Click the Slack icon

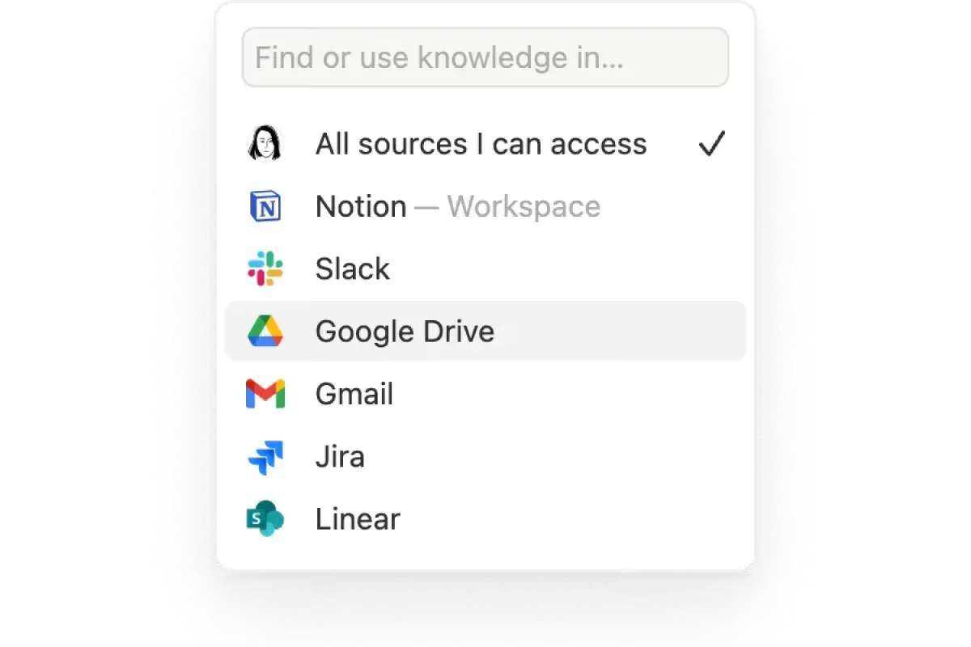coord(264,269)
